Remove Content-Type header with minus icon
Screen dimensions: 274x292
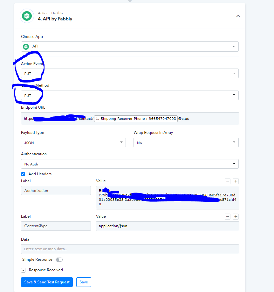pos(228,216)
